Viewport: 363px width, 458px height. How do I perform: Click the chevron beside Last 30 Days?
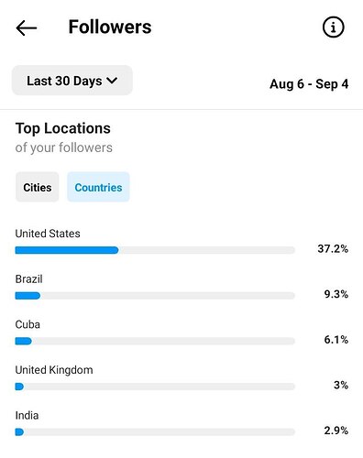point(112,81)
